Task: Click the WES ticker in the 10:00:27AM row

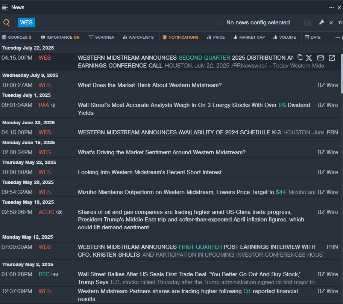Action: click(45, 85)
